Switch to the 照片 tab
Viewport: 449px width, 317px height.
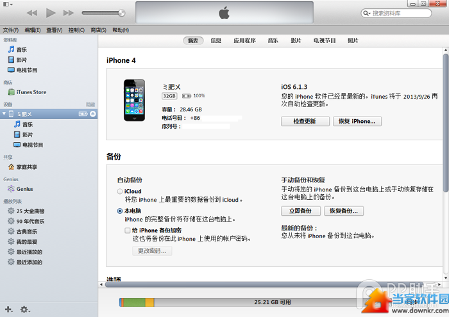point(353,40)
